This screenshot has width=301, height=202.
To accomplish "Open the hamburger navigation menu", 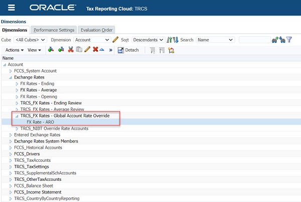I will click(12, 8).
